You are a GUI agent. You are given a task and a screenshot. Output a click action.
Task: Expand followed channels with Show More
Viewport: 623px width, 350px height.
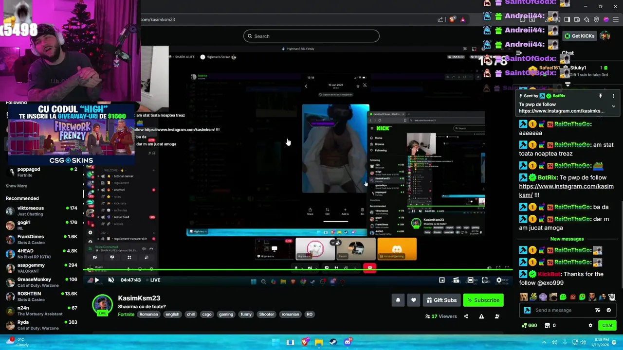16,186
